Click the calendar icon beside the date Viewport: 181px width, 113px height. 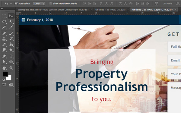[23, 20]
